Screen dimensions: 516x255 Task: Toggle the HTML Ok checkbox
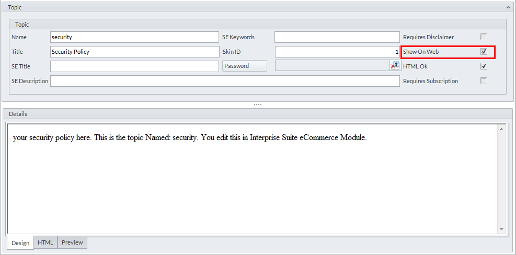click(x=484, y=66)
